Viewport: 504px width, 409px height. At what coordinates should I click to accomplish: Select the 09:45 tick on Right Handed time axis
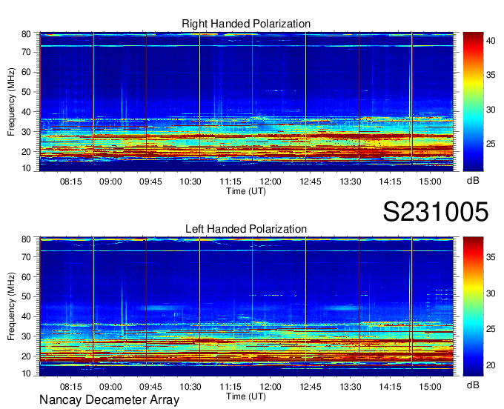click(x=150, y=182)
